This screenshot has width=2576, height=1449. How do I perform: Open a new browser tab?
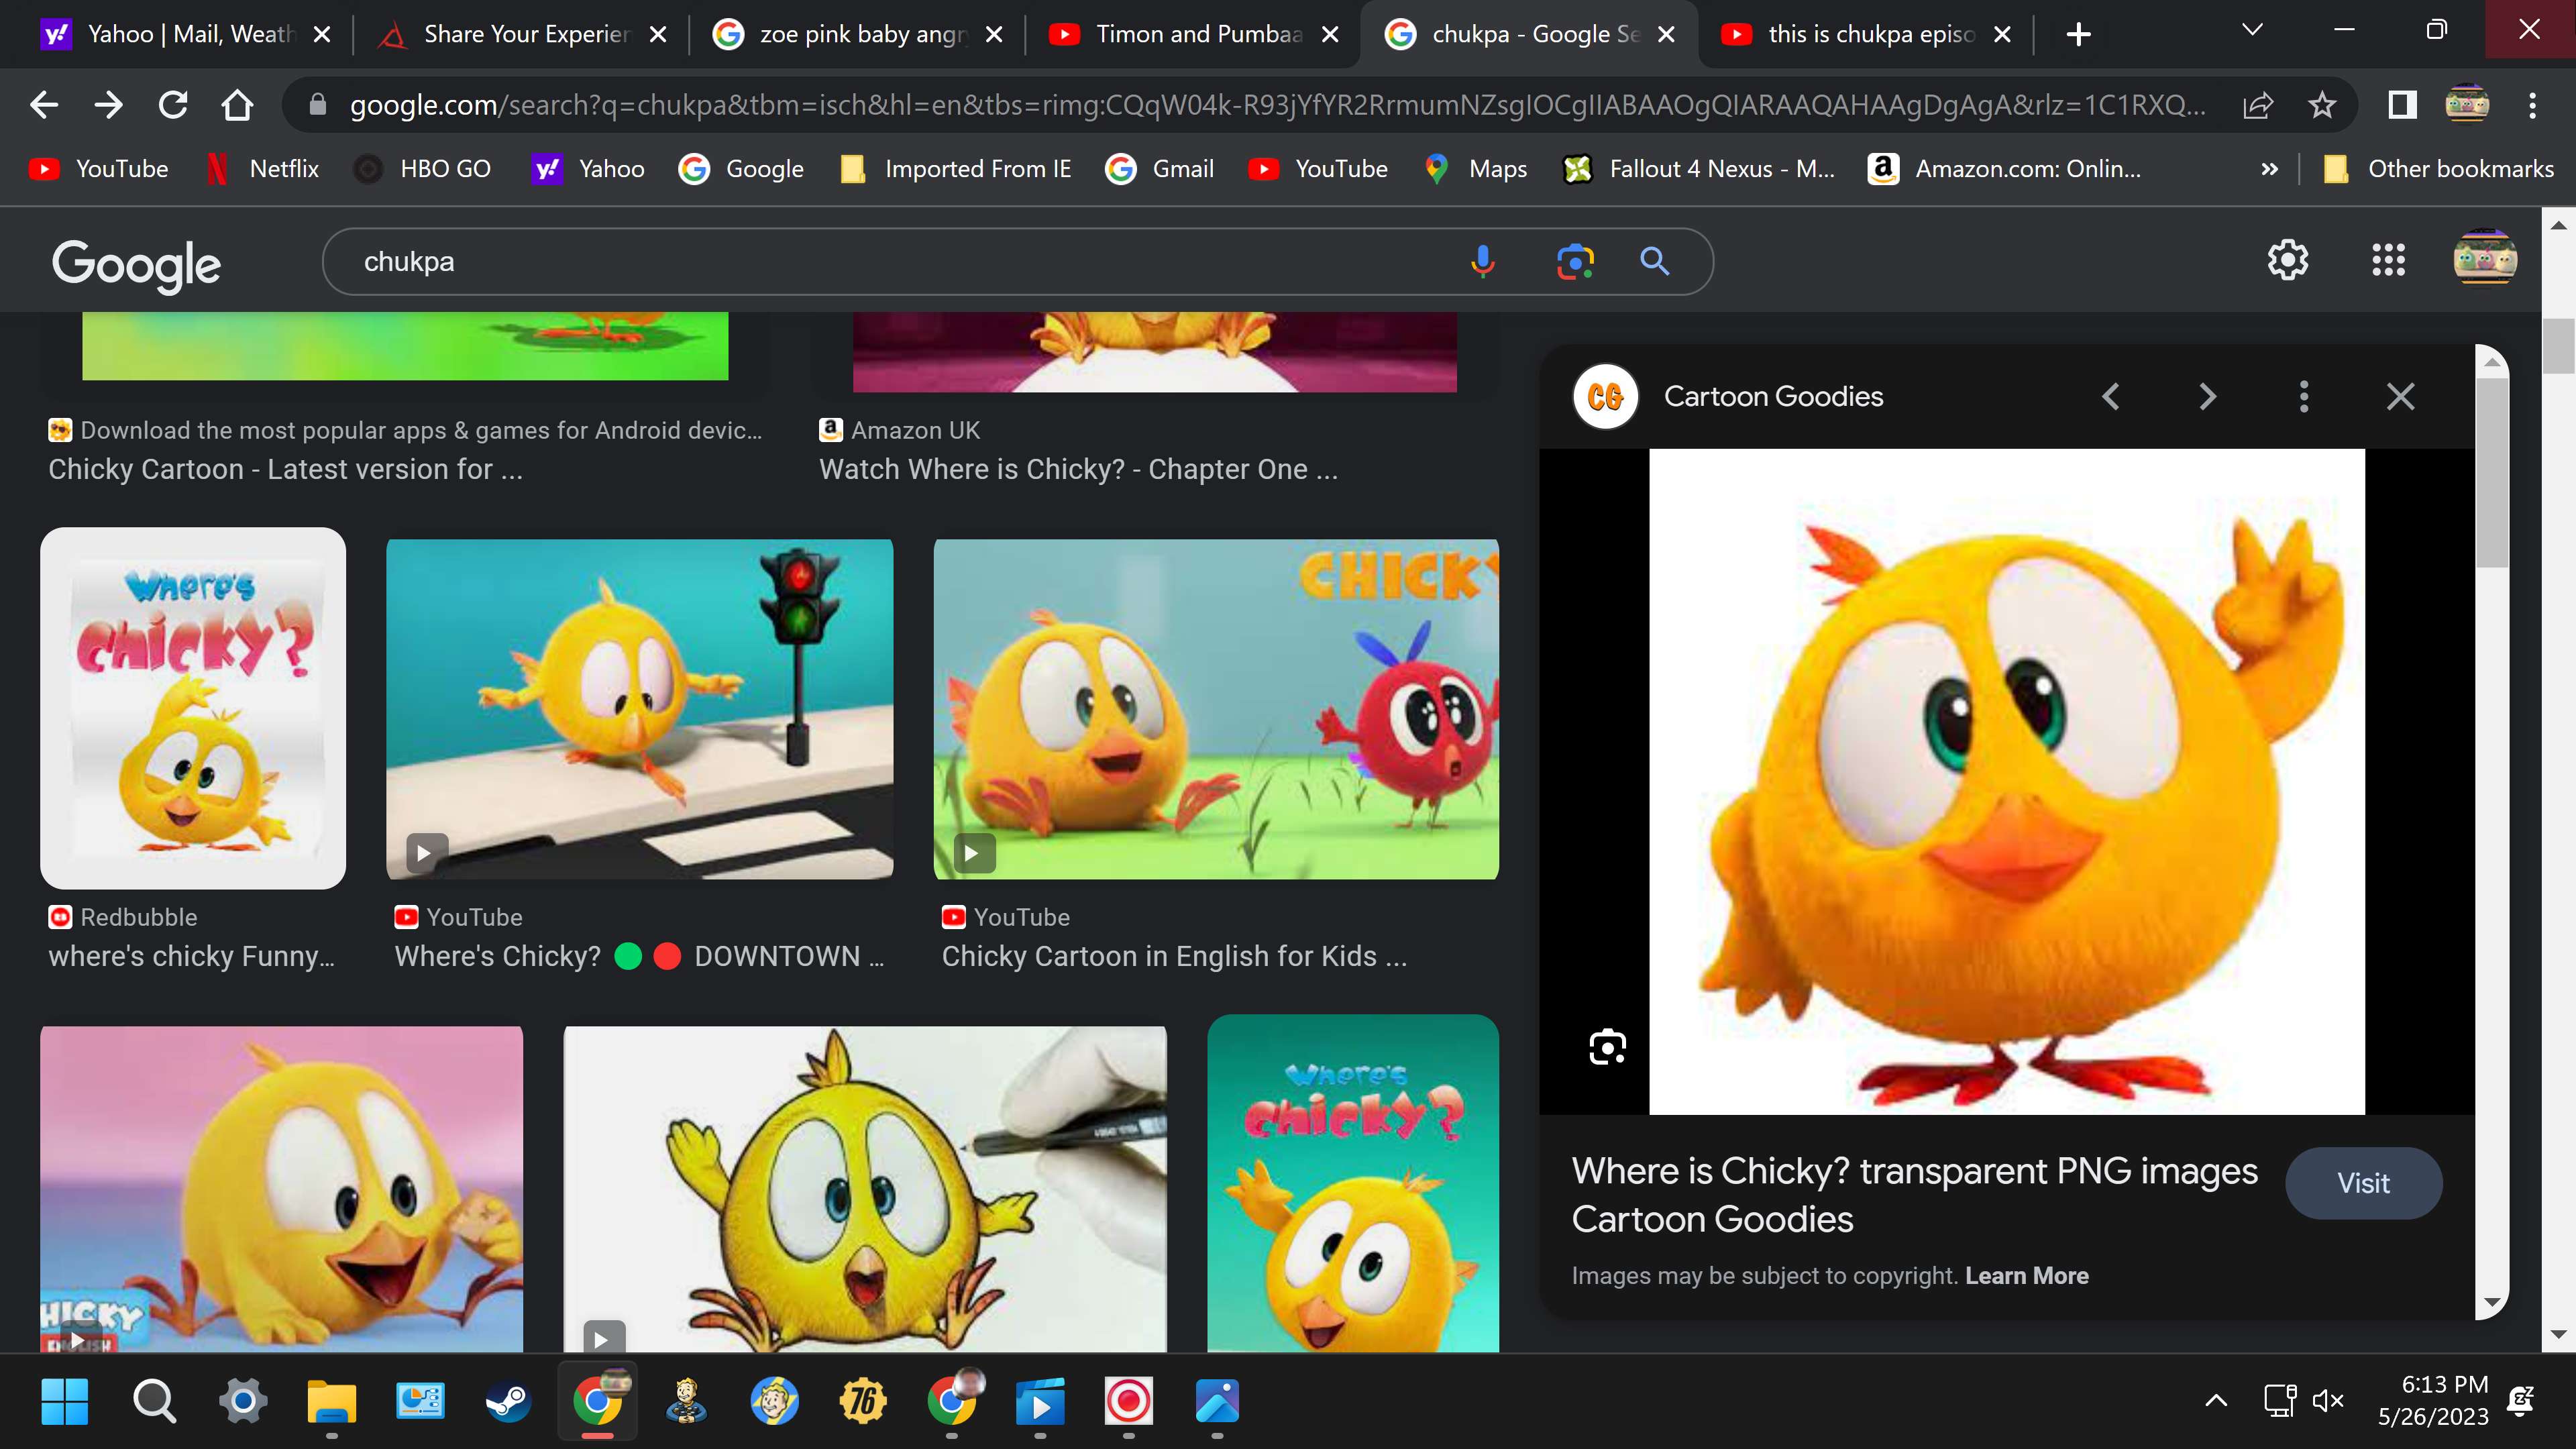(x=2078, y=35)
